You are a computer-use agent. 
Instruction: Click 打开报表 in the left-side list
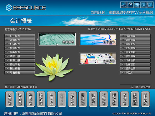coord(20,36)
